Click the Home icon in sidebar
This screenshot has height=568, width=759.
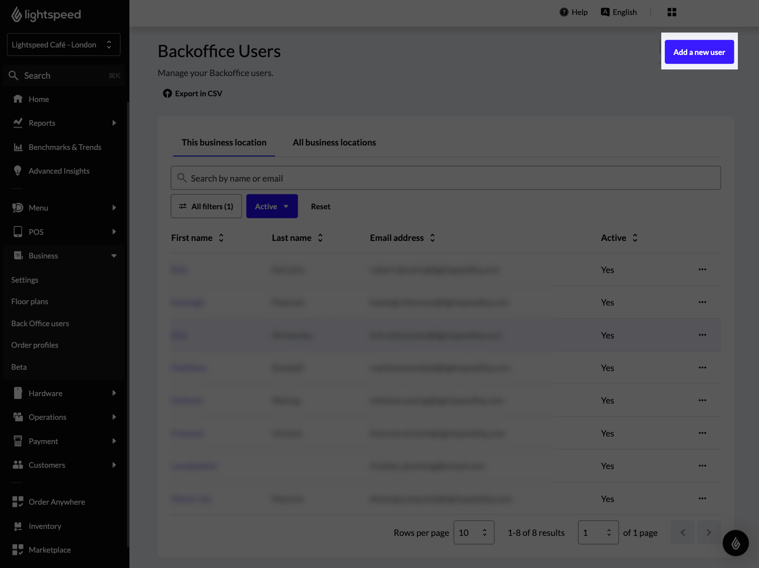pos(18,99)
